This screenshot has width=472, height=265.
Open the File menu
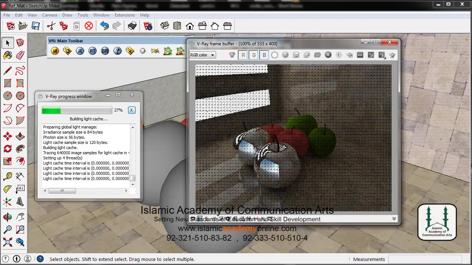click(7, 15)
